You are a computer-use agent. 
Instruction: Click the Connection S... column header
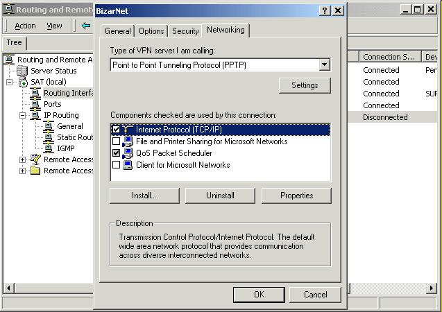click(390, 57)
